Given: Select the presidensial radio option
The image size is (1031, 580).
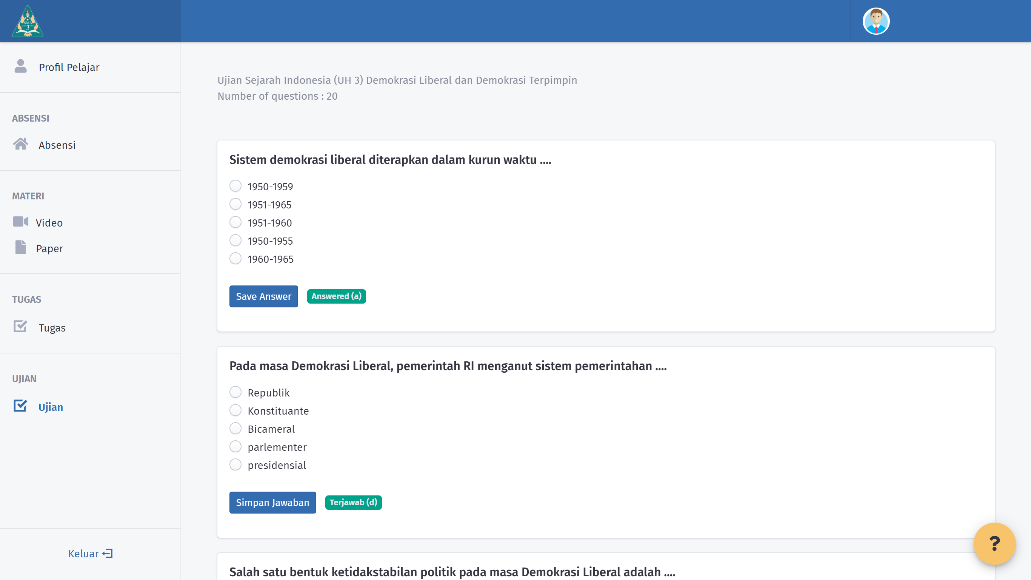Looking at the screenshot, I should tap(235, 464).
